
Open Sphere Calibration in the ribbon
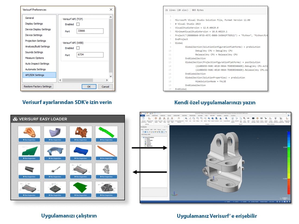point(276,119)
